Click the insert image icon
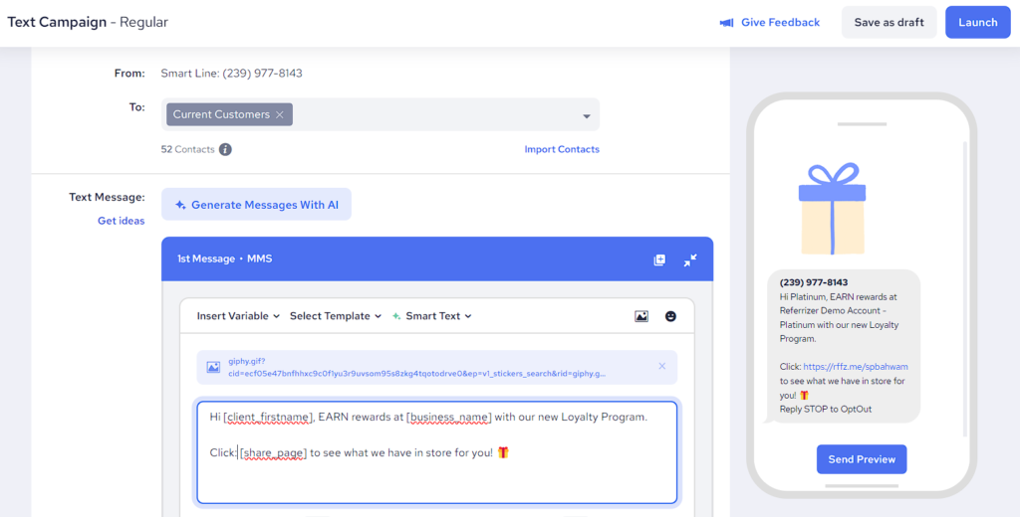 click(x=641, y=316)
